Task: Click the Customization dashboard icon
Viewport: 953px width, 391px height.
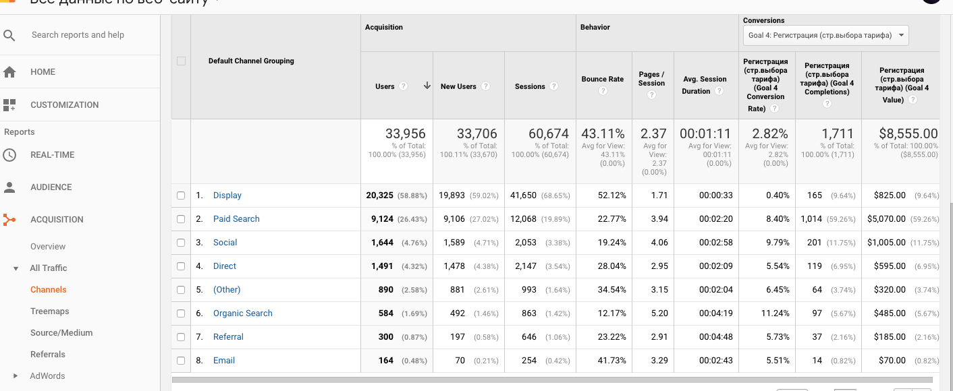Action: tap(9, 105)
